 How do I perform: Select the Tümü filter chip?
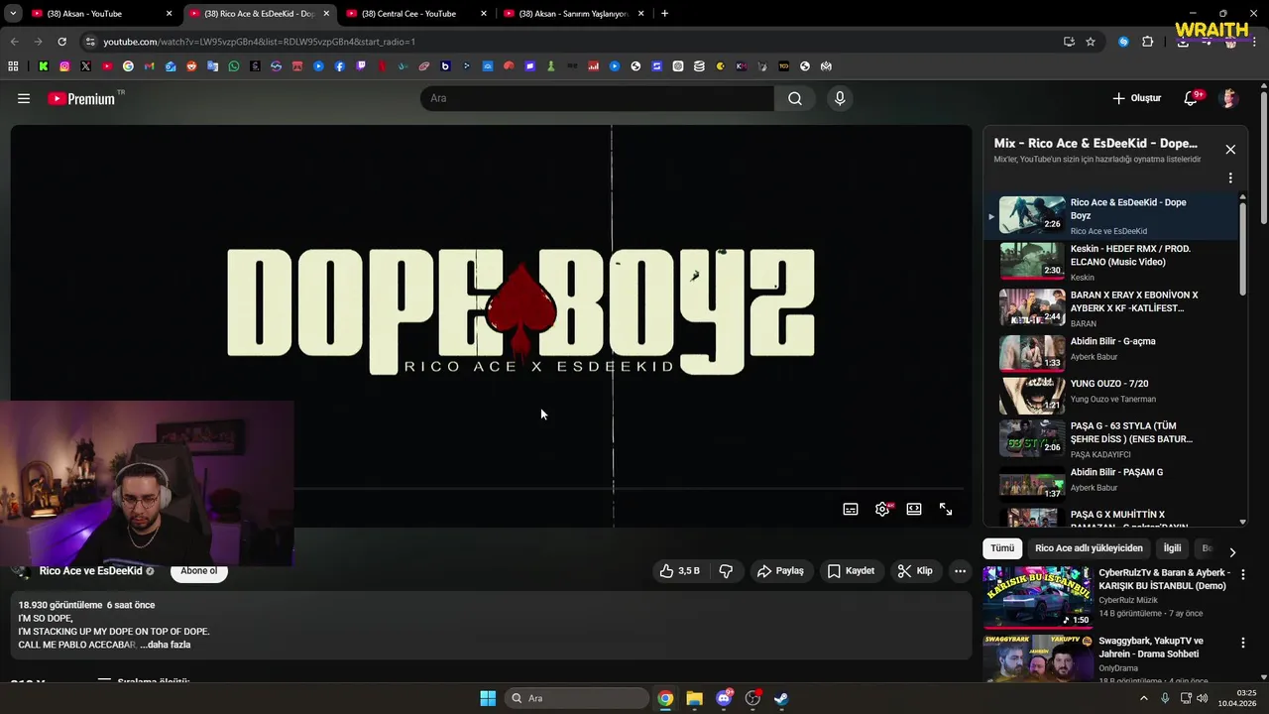click(x=1002, y=548)
